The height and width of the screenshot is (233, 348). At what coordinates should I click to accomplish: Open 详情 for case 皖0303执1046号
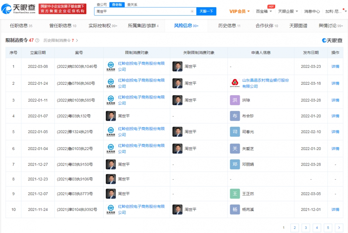(x=335, y=66)
